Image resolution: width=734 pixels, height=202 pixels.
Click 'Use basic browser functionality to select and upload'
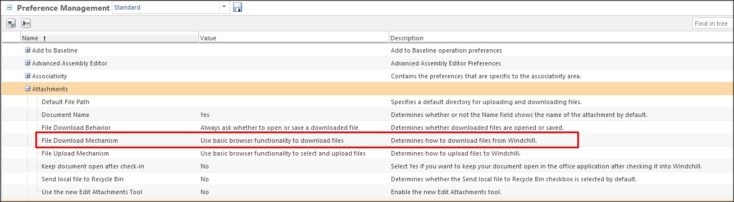[283, 153]
